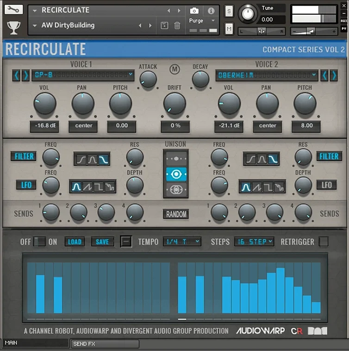349x351 pixels.
Task: Open the Voice 2 OBERHEIM source dropdown
Action: coord(267,75)
